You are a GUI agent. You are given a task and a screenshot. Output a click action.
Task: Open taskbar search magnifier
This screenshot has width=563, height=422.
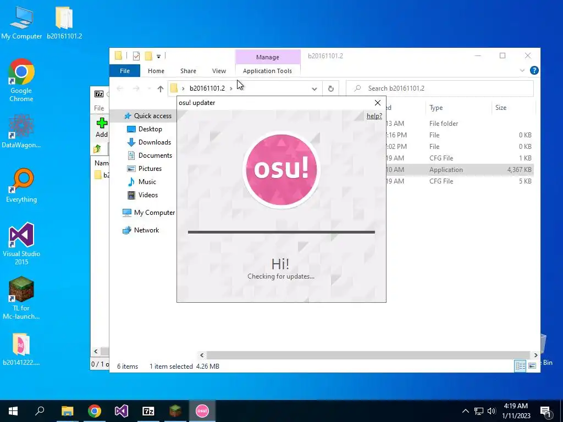(x=40, y=411)
